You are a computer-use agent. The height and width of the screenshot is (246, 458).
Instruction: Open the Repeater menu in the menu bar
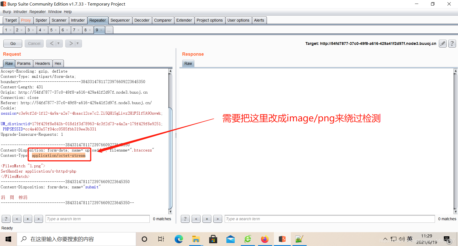click(x=37, y=12)
